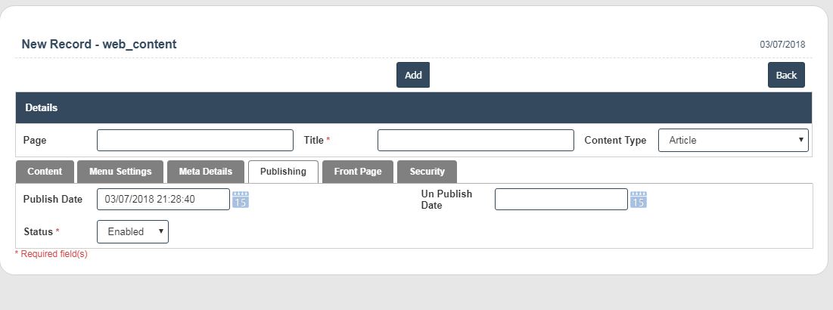833x310 pixels.
Task: Click the Publish Date text box
Action: click(163, 200)
